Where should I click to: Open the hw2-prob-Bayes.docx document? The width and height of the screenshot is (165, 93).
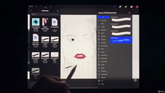pos(36,41)
